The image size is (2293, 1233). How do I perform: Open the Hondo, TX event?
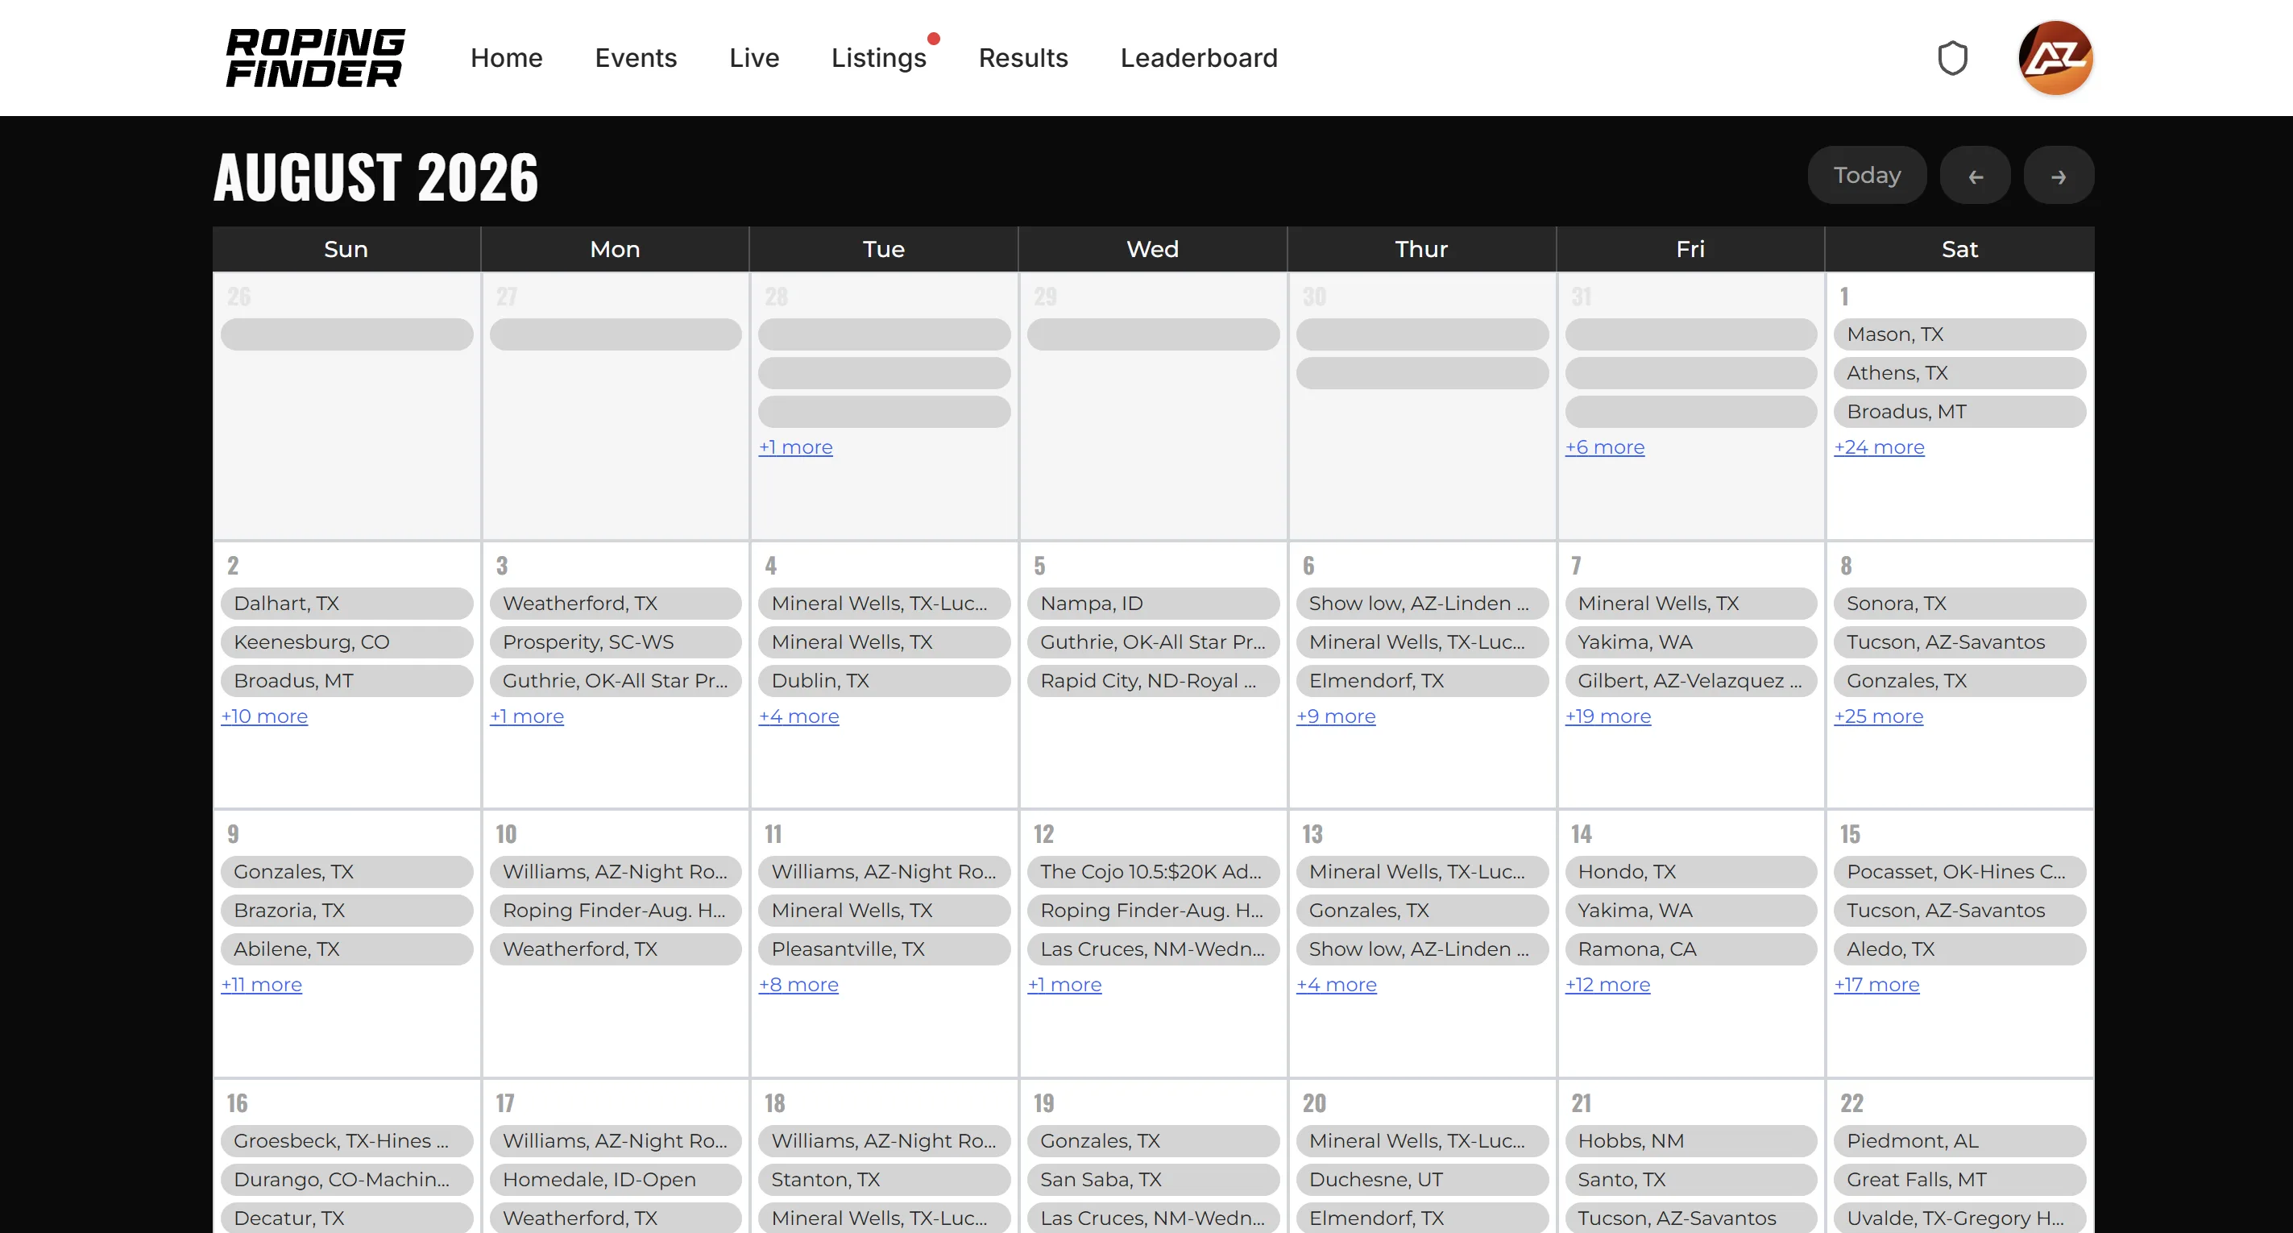tap(1690, 871)
